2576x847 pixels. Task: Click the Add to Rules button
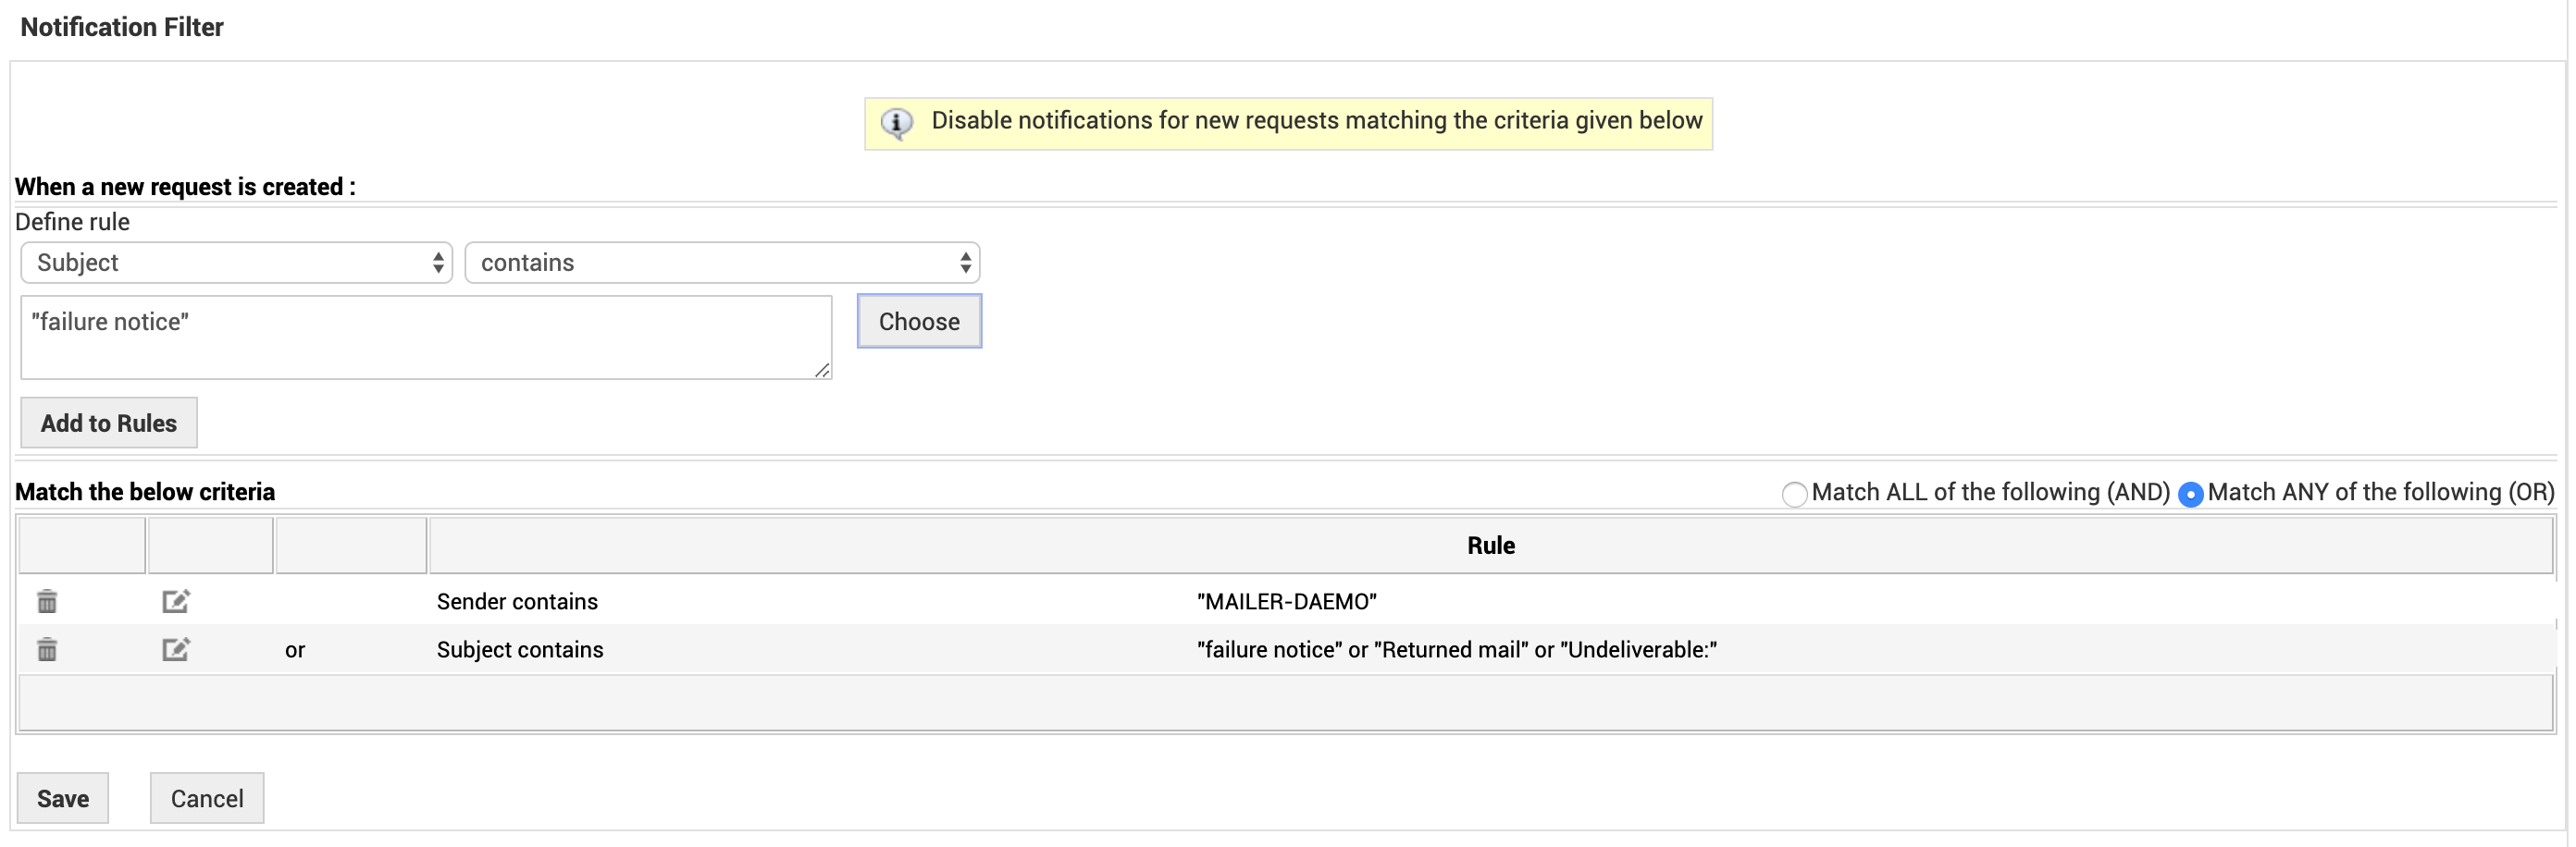[x=109, y=423]
